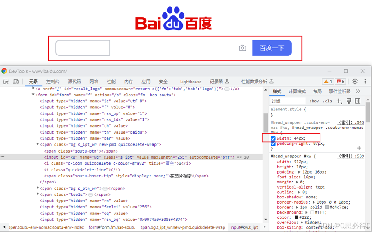
Task: Click the warnings count badge
Action: click(x=328, y=82)
